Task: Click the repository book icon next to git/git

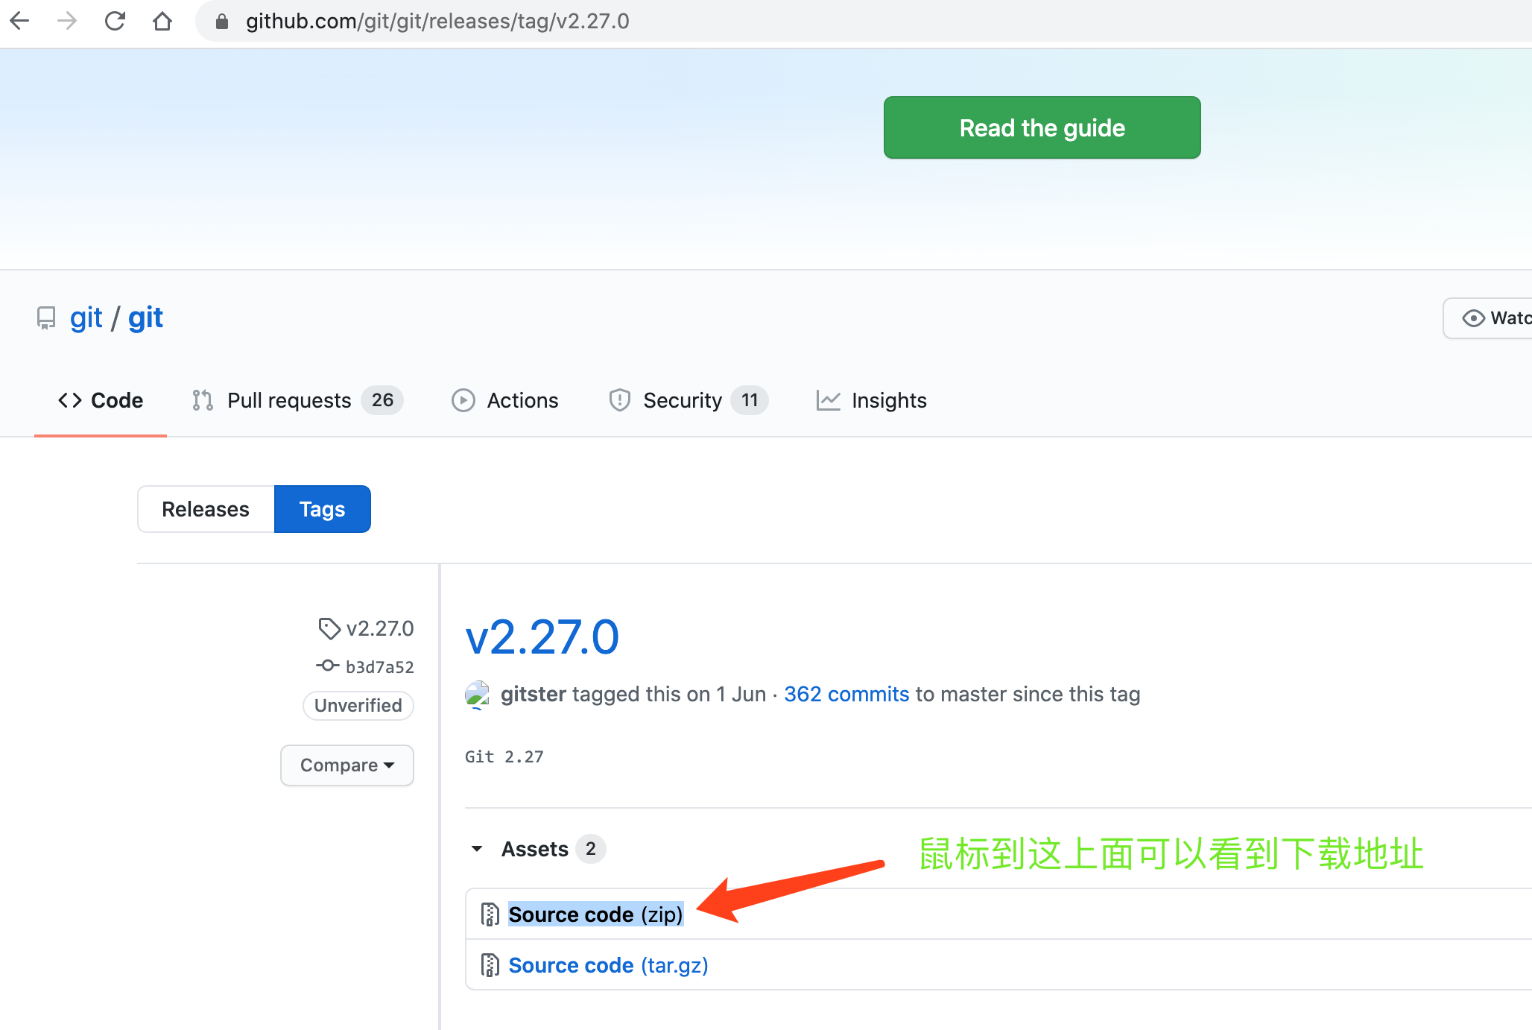Action: (45, 318)
